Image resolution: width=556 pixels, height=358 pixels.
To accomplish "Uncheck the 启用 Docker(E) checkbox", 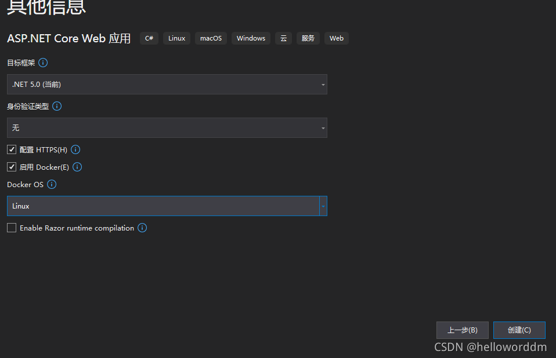I will coord(12,167).
